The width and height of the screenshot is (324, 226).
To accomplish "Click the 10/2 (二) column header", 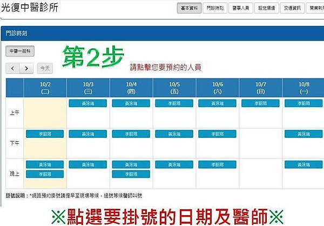I will [45, 88].
